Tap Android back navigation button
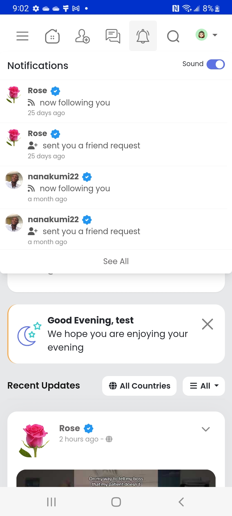The height and width of the screenshot is (516, 232). (x=181, y=502)
